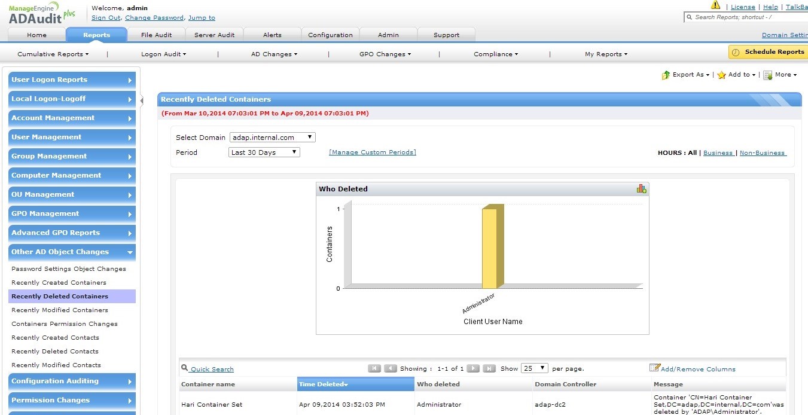Click the warning alert icon near License
This screenshot has height=415, width=808.
(x=715, y=5)
